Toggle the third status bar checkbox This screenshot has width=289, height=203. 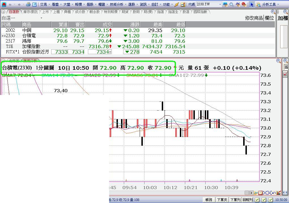coord(271,200)
